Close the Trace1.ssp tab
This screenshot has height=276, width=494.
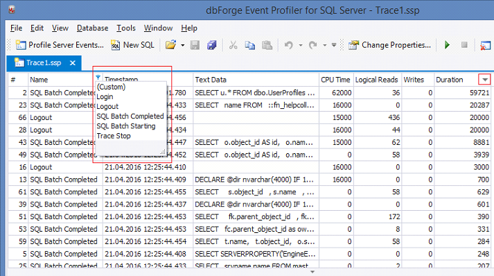(x=73, y=63)
